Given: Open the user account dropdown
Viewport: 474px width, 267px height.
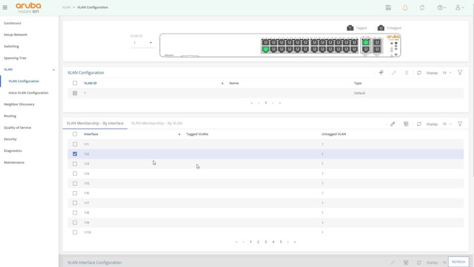Looking at the screenshot, I should coord(459,8).
